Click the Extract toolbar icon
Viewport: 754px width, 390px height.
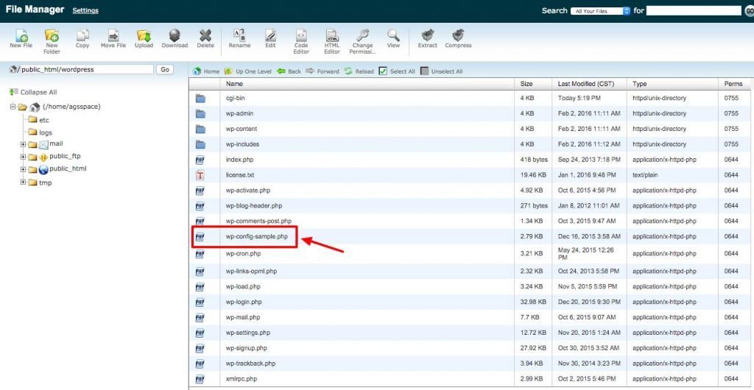point(427,38)
